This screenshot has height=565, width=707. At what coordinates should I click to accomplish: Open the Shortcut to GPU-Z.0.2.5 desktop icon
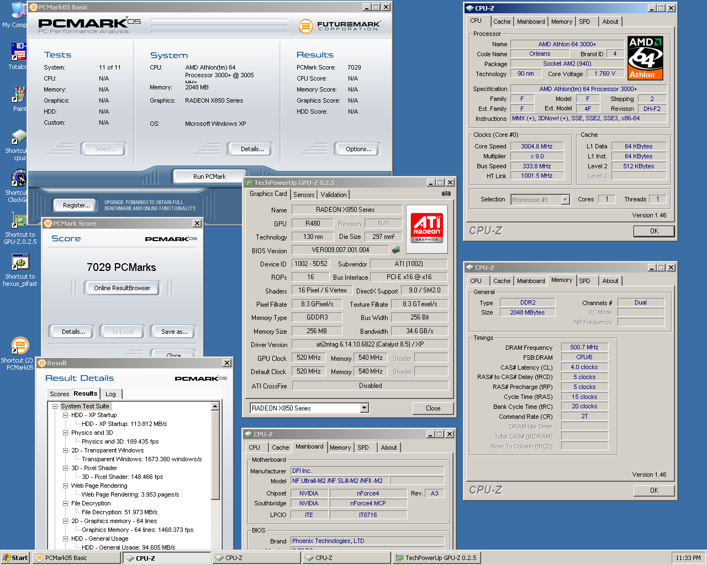click(19, 220)
